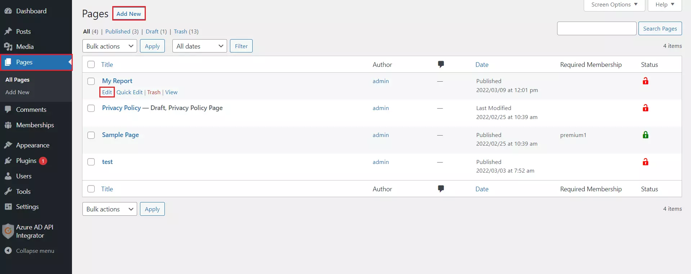The image size is (691, 274).
Task: Open the bottom Bulk actions dropdown
Action: pyautogui.click(x=110, y=209)
